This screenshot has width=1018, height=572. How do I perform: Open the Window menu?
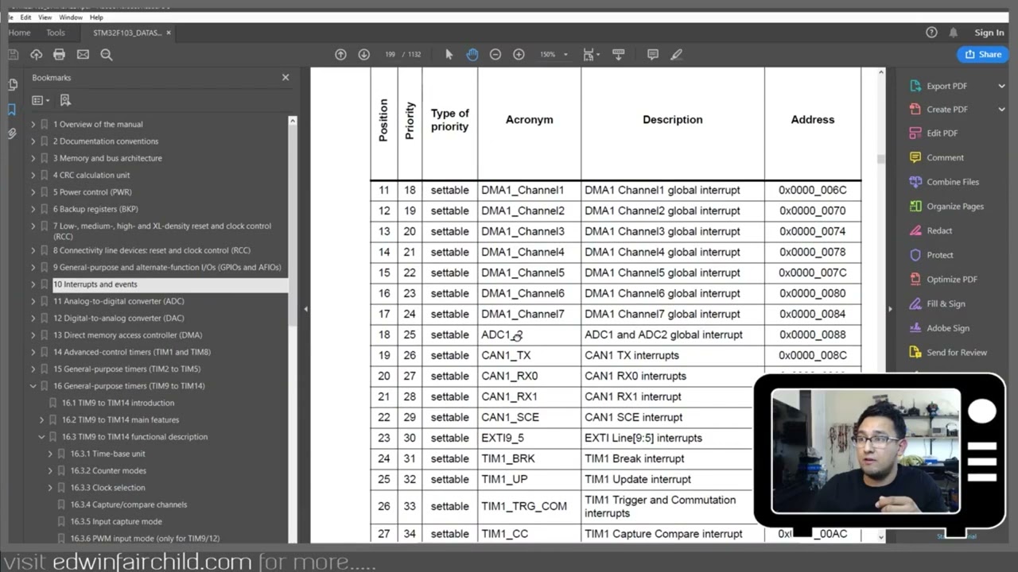[x=71, y=17]
